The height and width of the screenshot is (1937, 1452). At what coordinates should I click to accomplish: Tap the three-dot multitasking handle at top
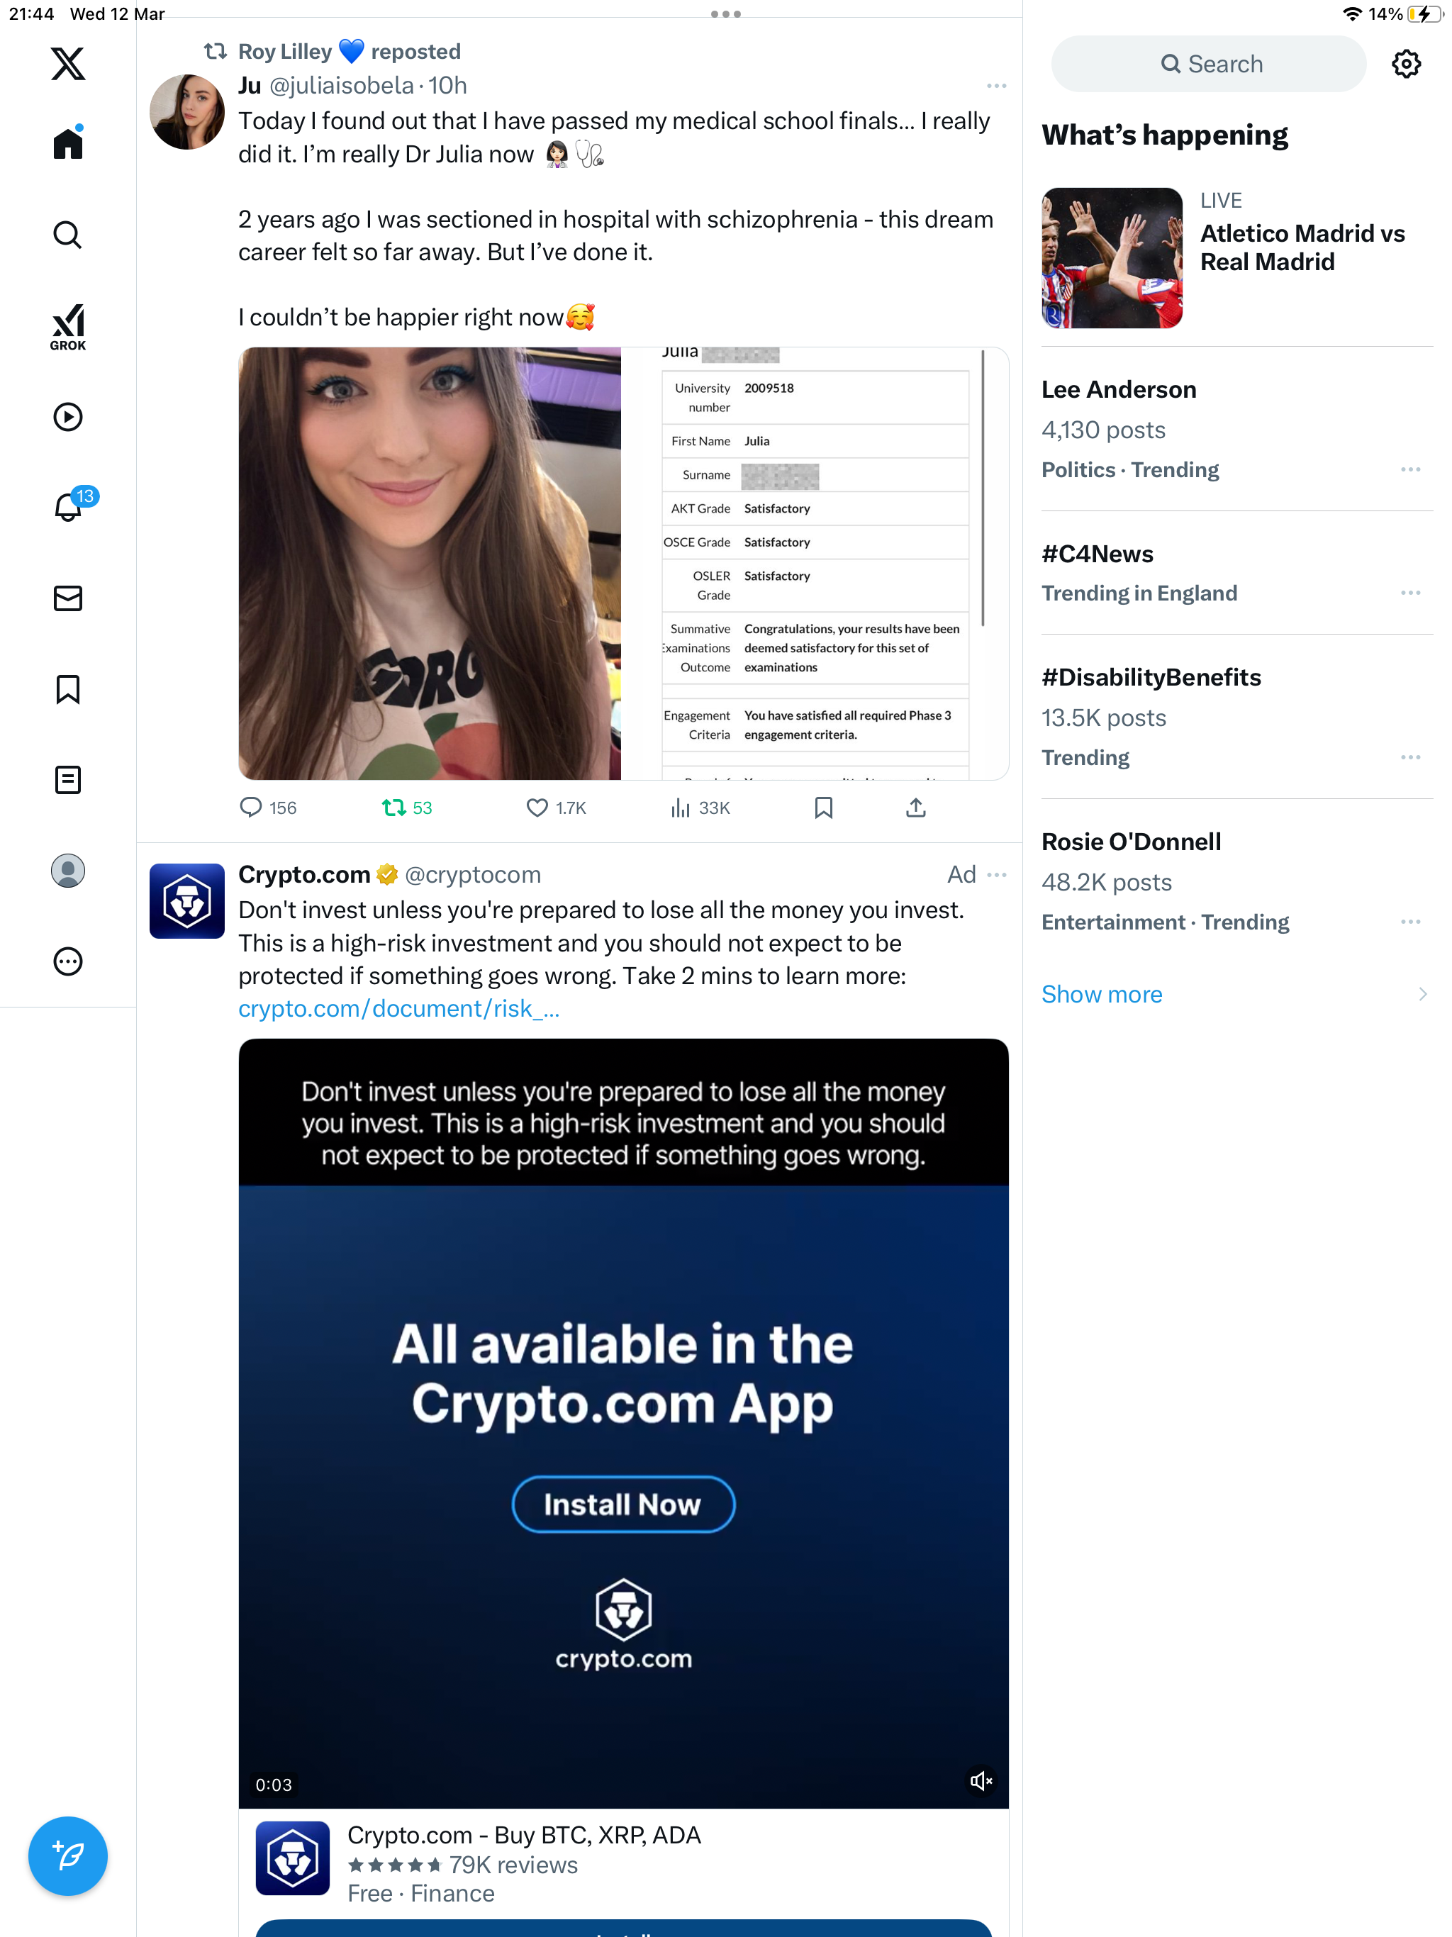726,14
